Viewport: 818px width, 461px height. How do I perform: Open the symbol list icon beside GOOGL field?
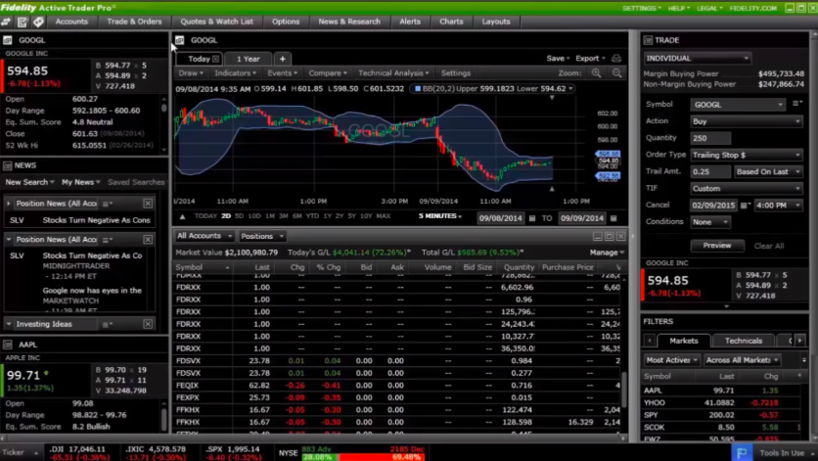(796, 104)
